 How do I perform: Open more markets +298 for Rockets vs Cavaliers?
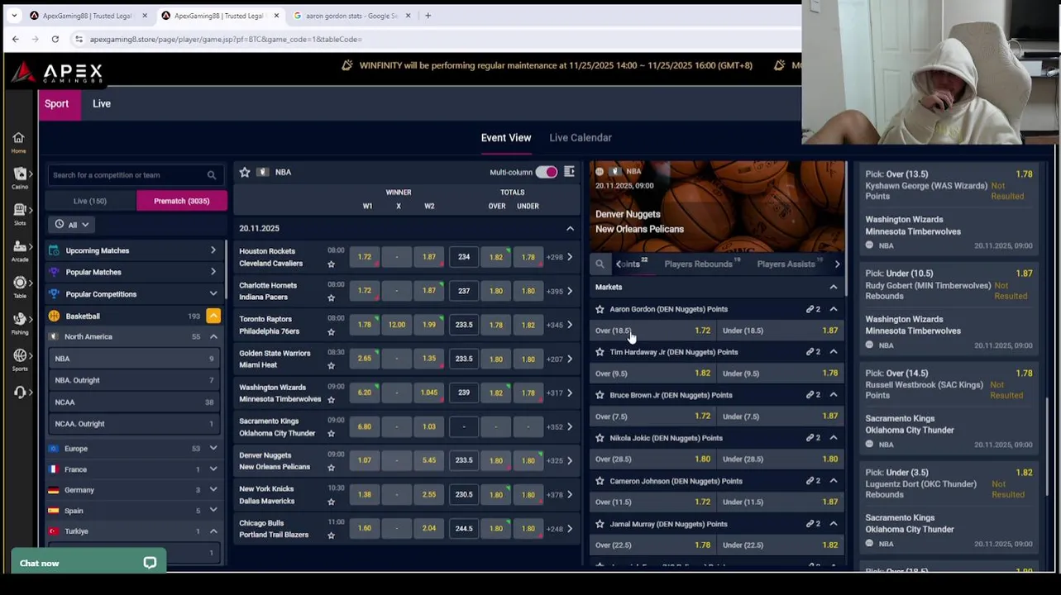click(560, 257)
